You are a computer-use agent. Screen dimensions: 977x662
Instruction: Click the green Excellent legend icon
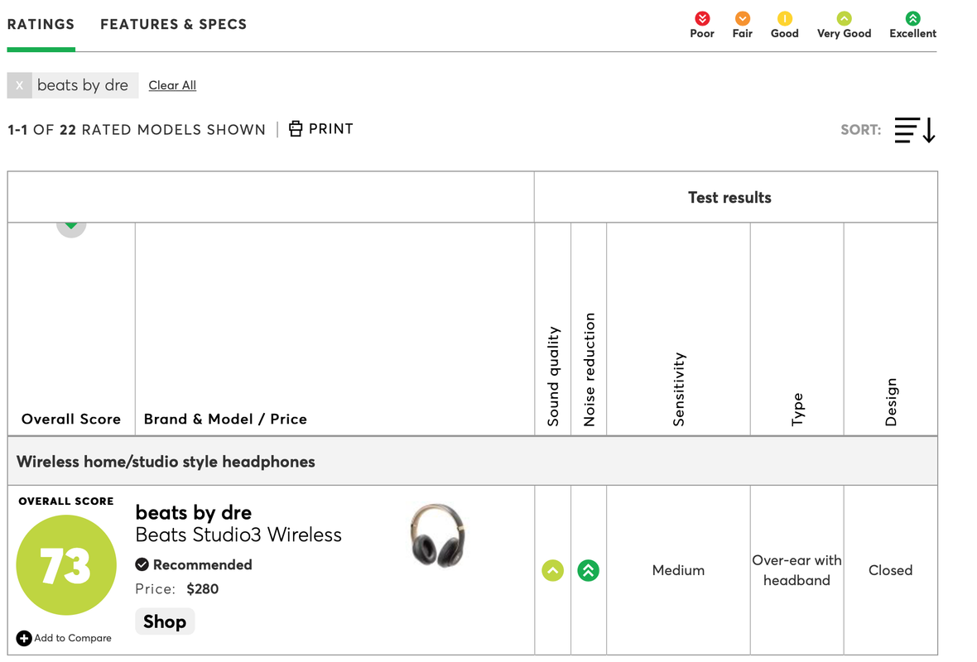point(912,19)
